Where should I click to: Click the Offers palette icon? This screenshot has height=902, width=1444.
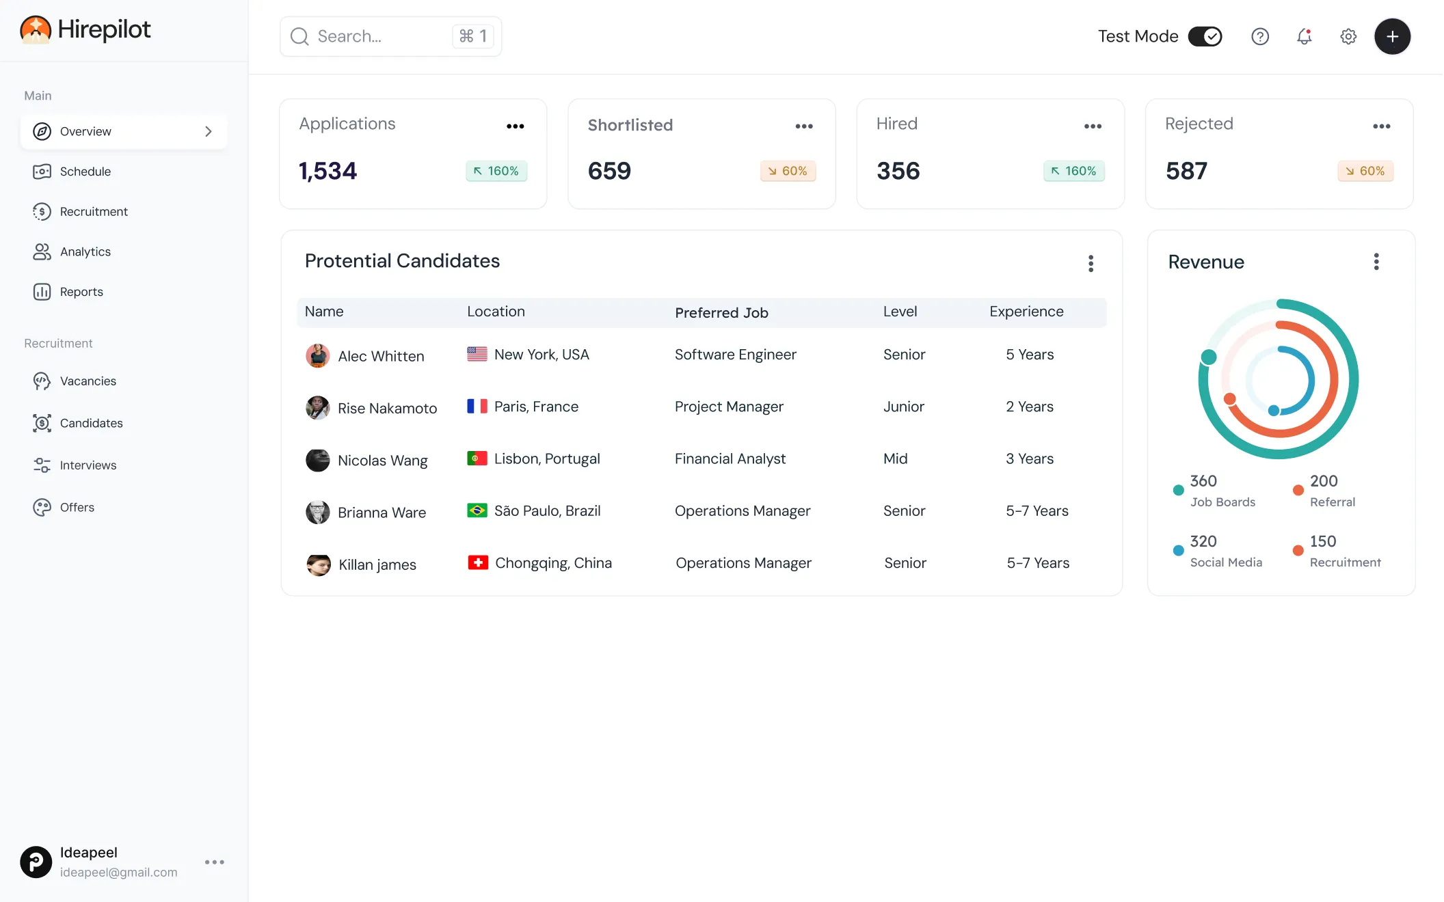[x=42, y=507]
